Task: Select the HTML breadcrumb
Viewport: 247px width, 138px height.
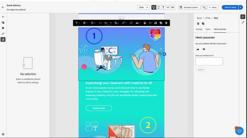Action: [x=207, y=18]
